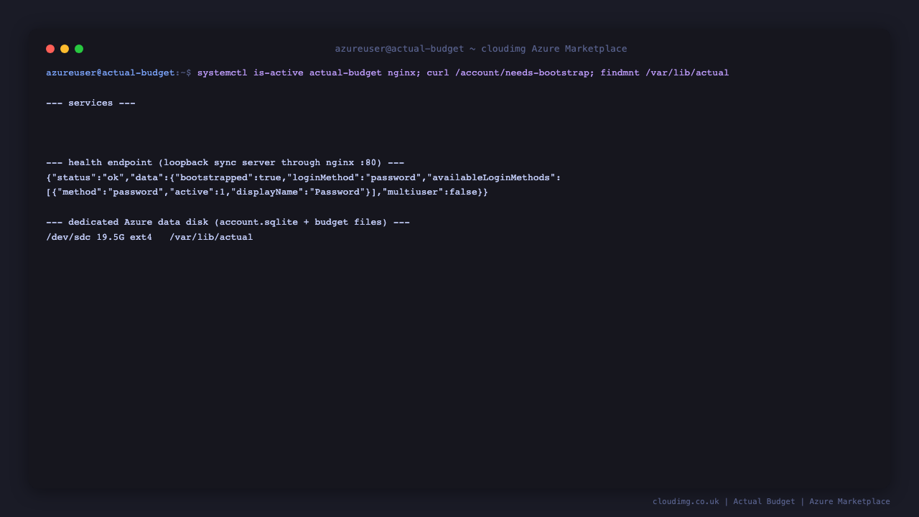The height and width of the screenshot is (517, 919).
Task: Click the azureuser@actual-budget prompt
Action: [111, 73]
